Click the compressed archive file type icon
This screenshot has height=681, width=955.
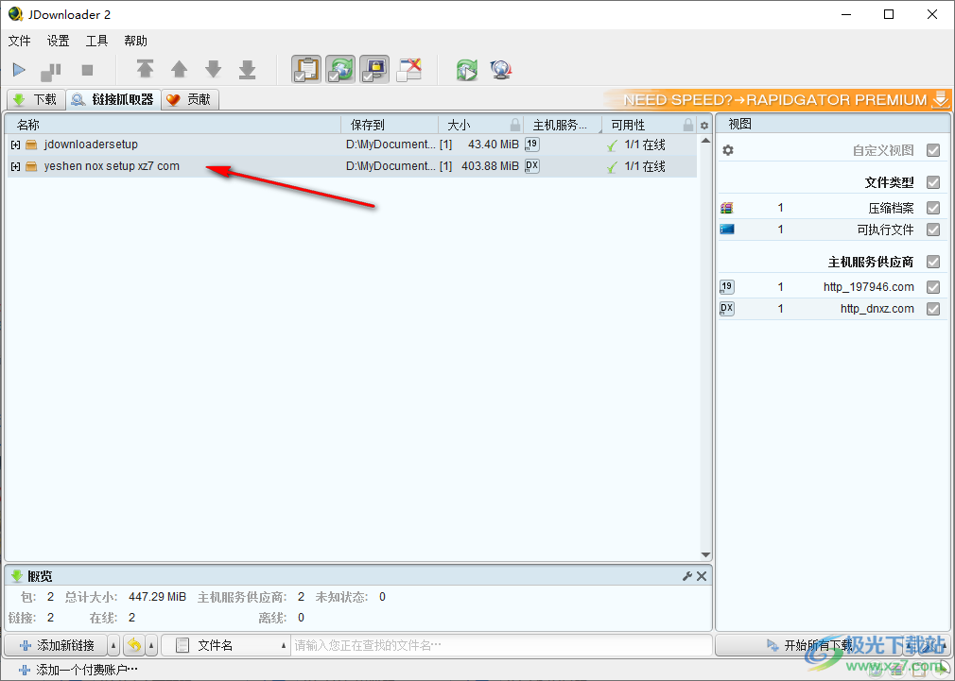point(726,208)
